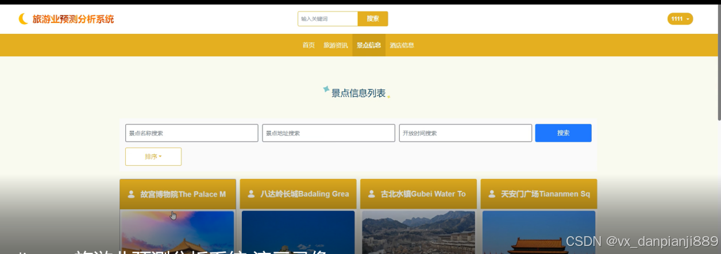Open the 1111 user dropdown
Image resolution: width=721 pixels, height=254 pixels.
coord(680,19)
